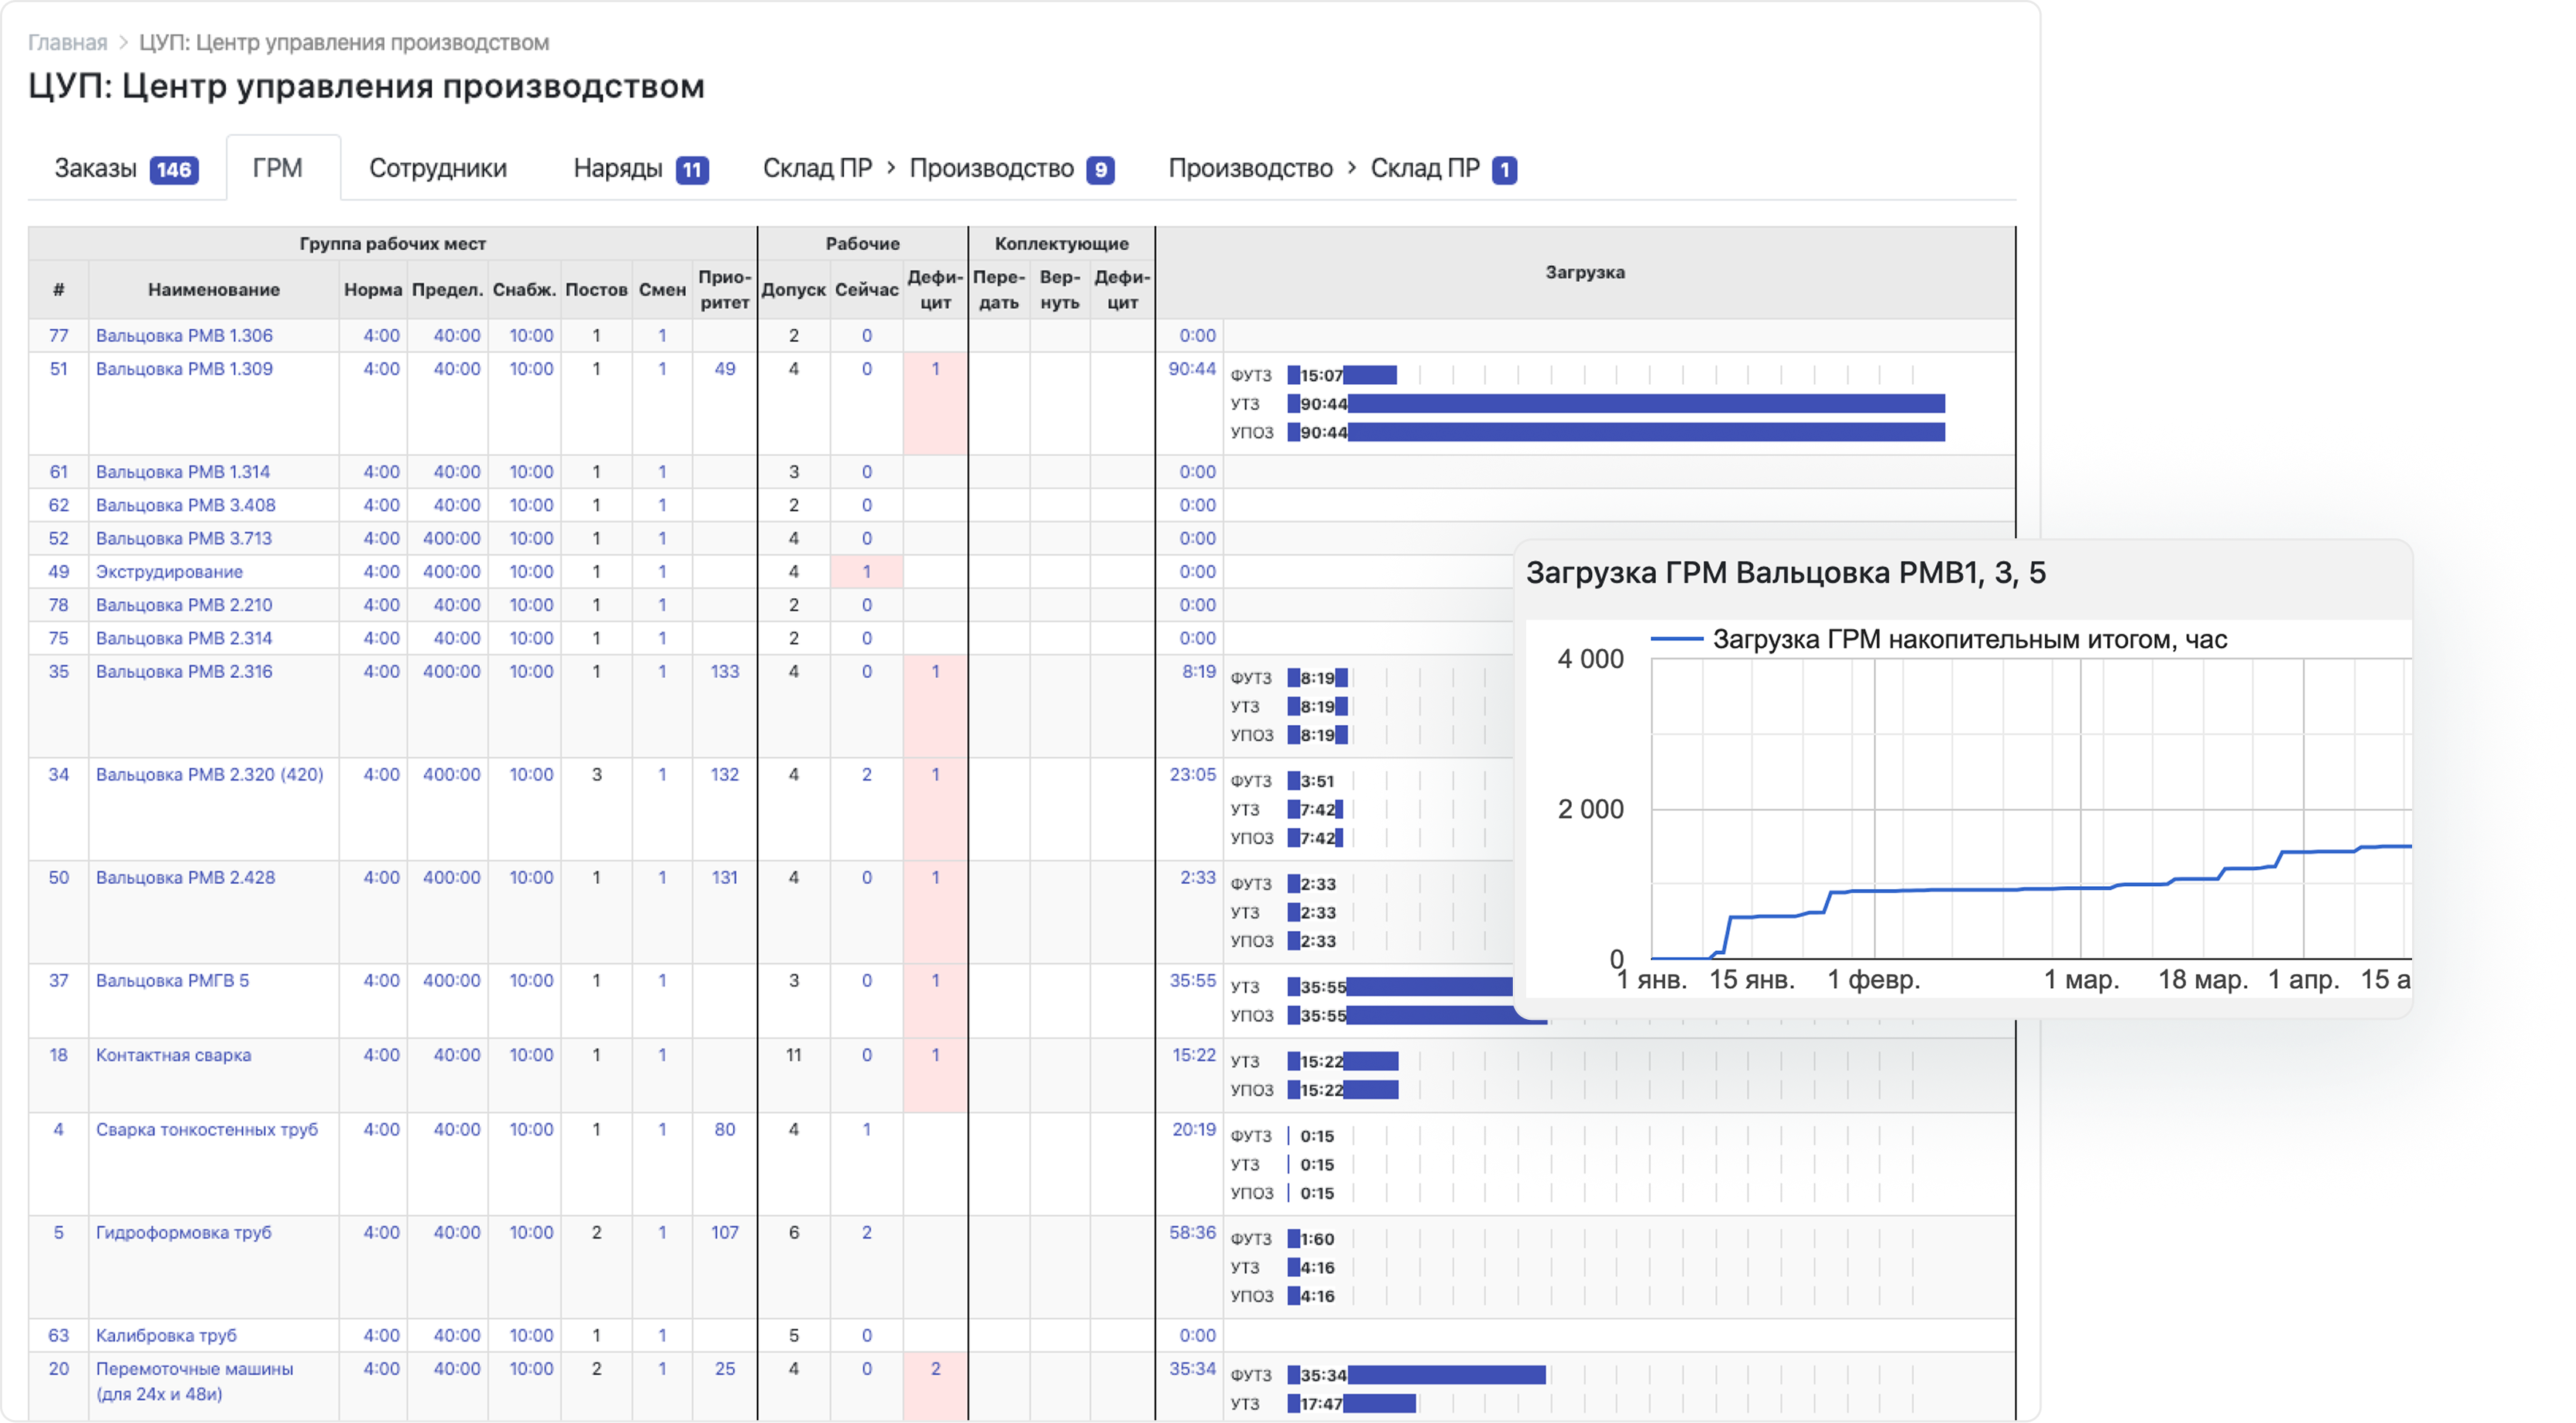The image size is (2576, 1423).
Task: Open Вальцовка РМВ 2.316 link
Action: coord(184,671)
